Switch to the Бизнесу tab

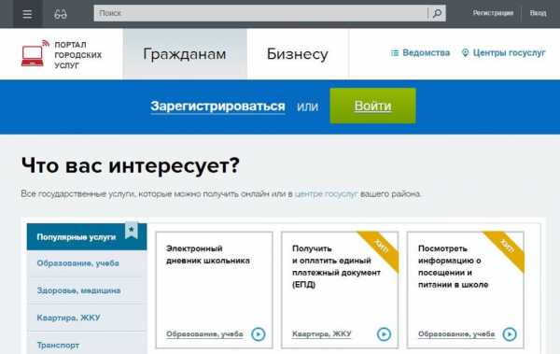pyautogui.click(x=298, y=54)
